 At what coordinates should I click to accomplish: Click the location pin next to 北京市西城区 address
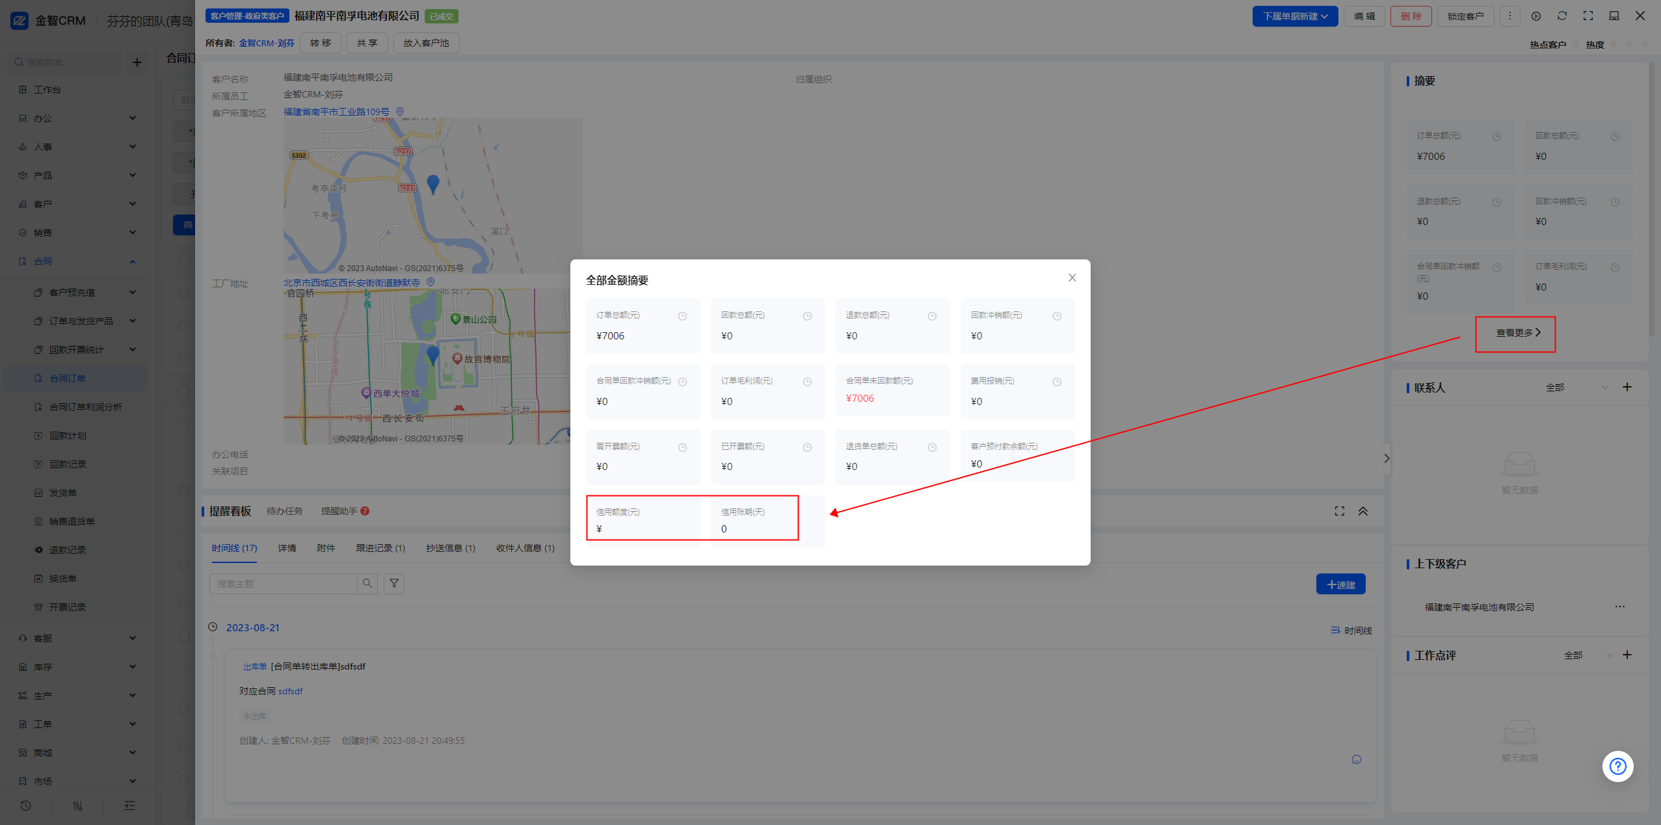(431, 283)
